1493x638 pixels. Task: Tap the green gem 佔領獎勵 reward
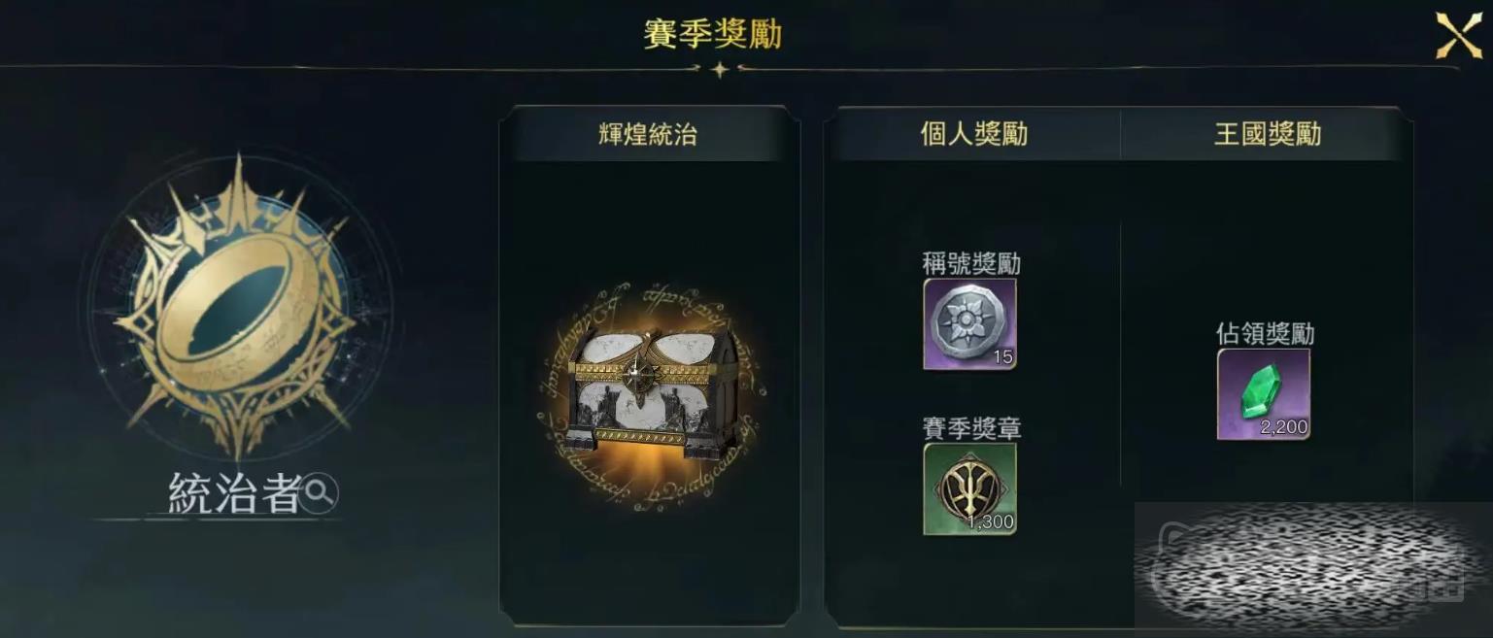pos(1264,394)
